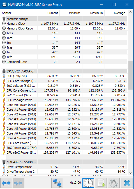The width and height of the screenshot is (134, 189).
Task: Select the Trp row label
Action: pos(9,43)
